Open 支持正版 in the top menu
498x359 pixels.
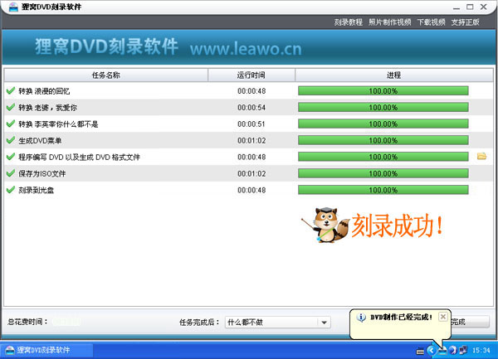click(x=466, y=22)
